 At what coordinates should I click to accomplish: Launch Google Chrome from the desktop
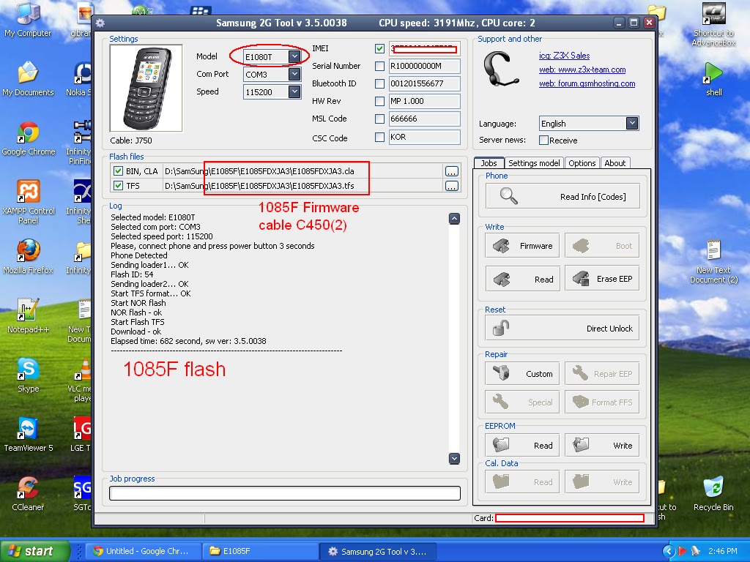tap(29, 138)
